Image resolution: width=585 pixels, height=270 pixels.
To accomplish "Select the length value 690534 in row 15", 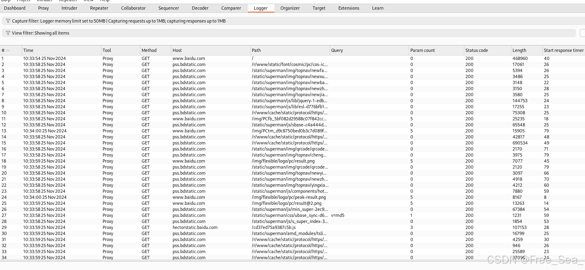I will click(520, 143).
